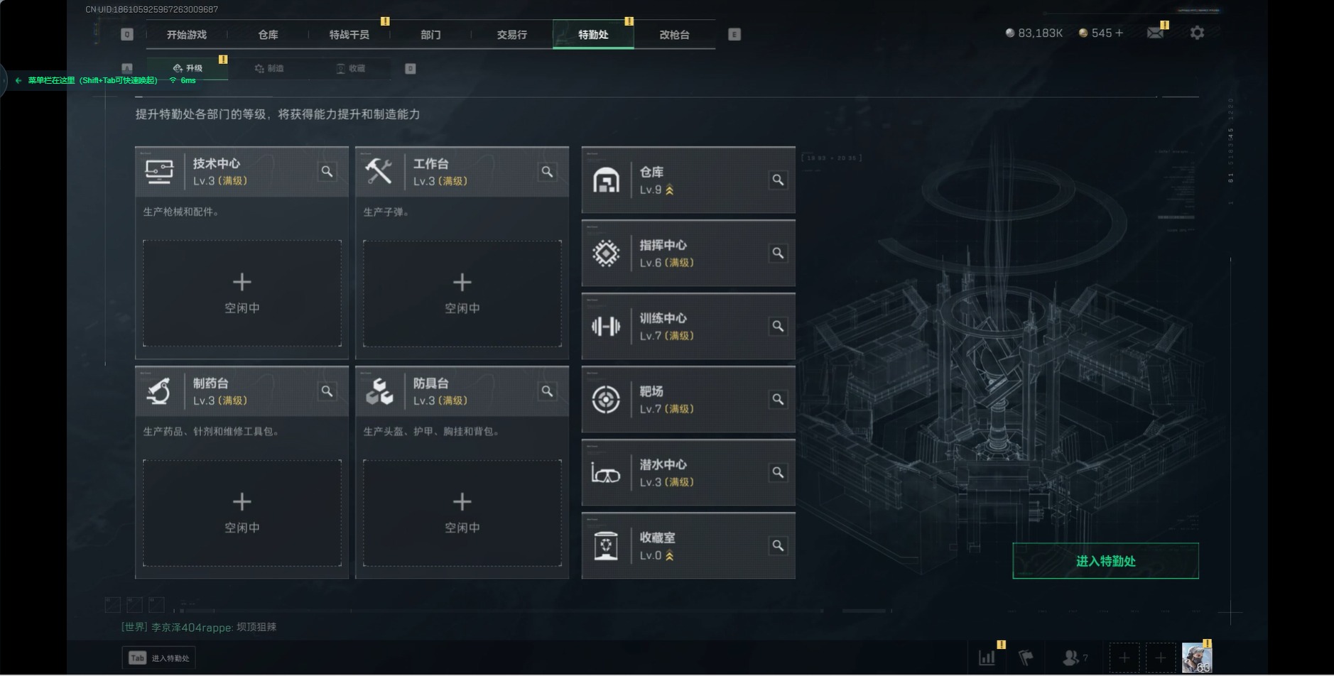The width and height of the screenshot is (1334, 676).
Task: Inspect 仓库 with its magnifier icon
Action: pos(778,180)
